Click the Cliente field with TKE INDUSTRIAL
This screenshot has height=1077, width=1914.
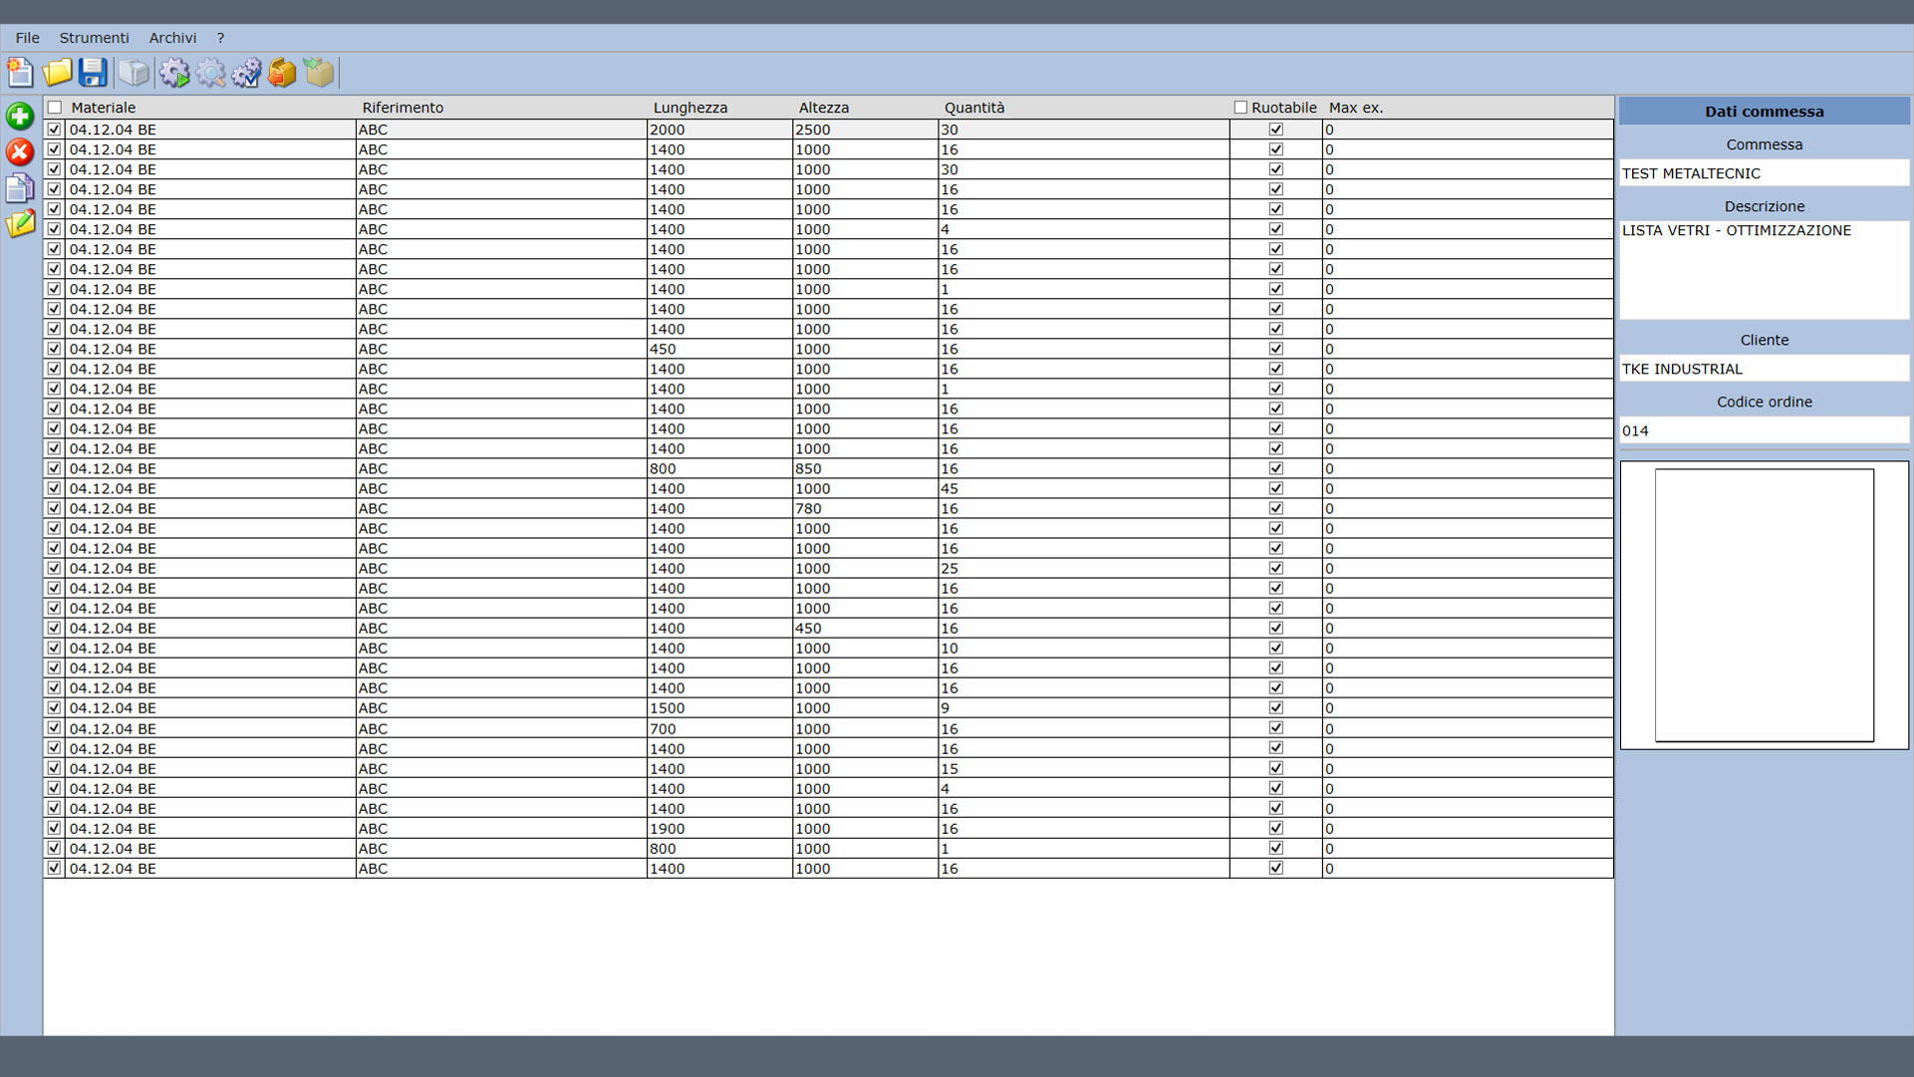1763,369
